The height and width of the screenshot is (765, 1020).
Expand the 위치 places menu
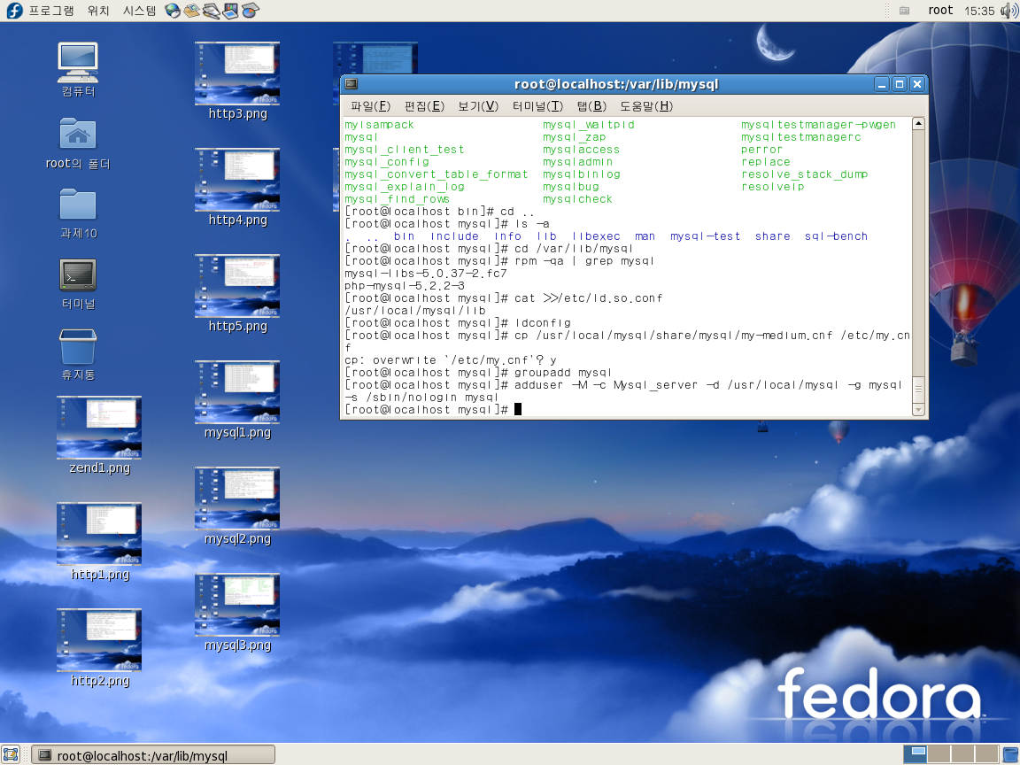[98, 11]
